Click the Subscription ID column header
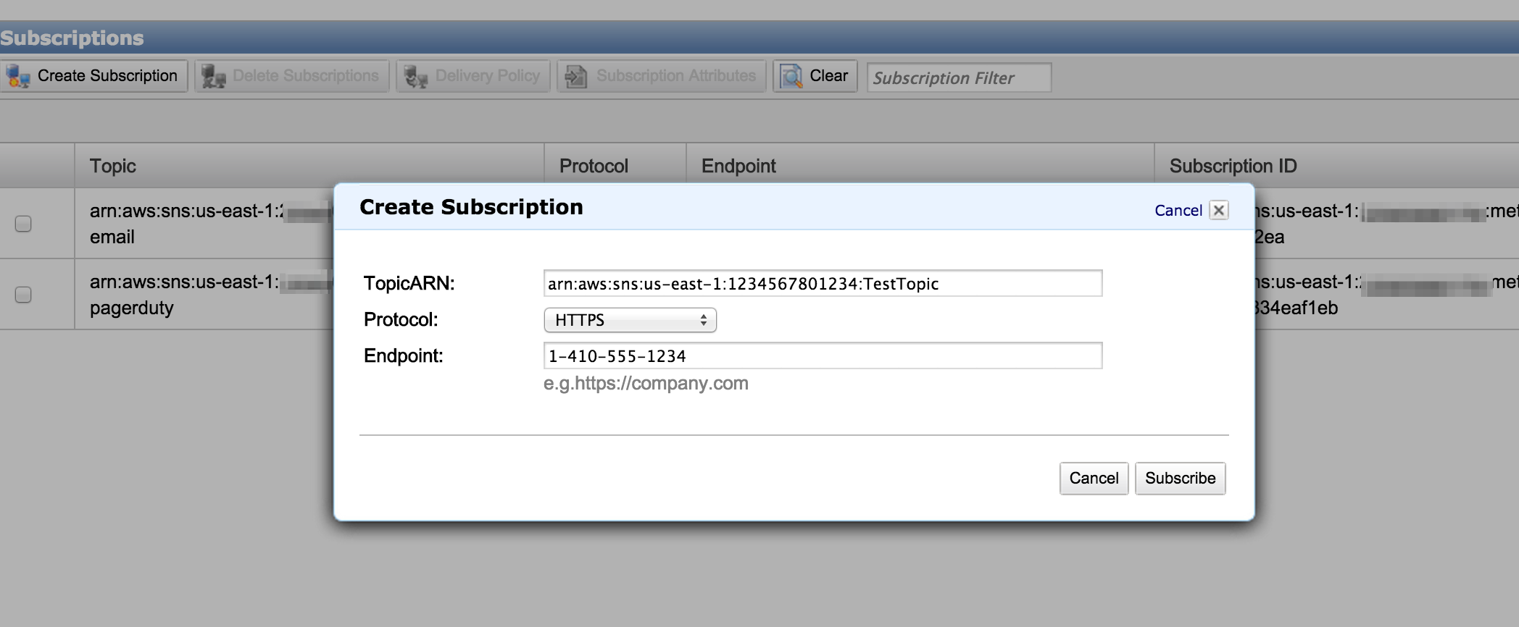The width and height of the screenshot is (1519, 627). tap(1233, 166)
